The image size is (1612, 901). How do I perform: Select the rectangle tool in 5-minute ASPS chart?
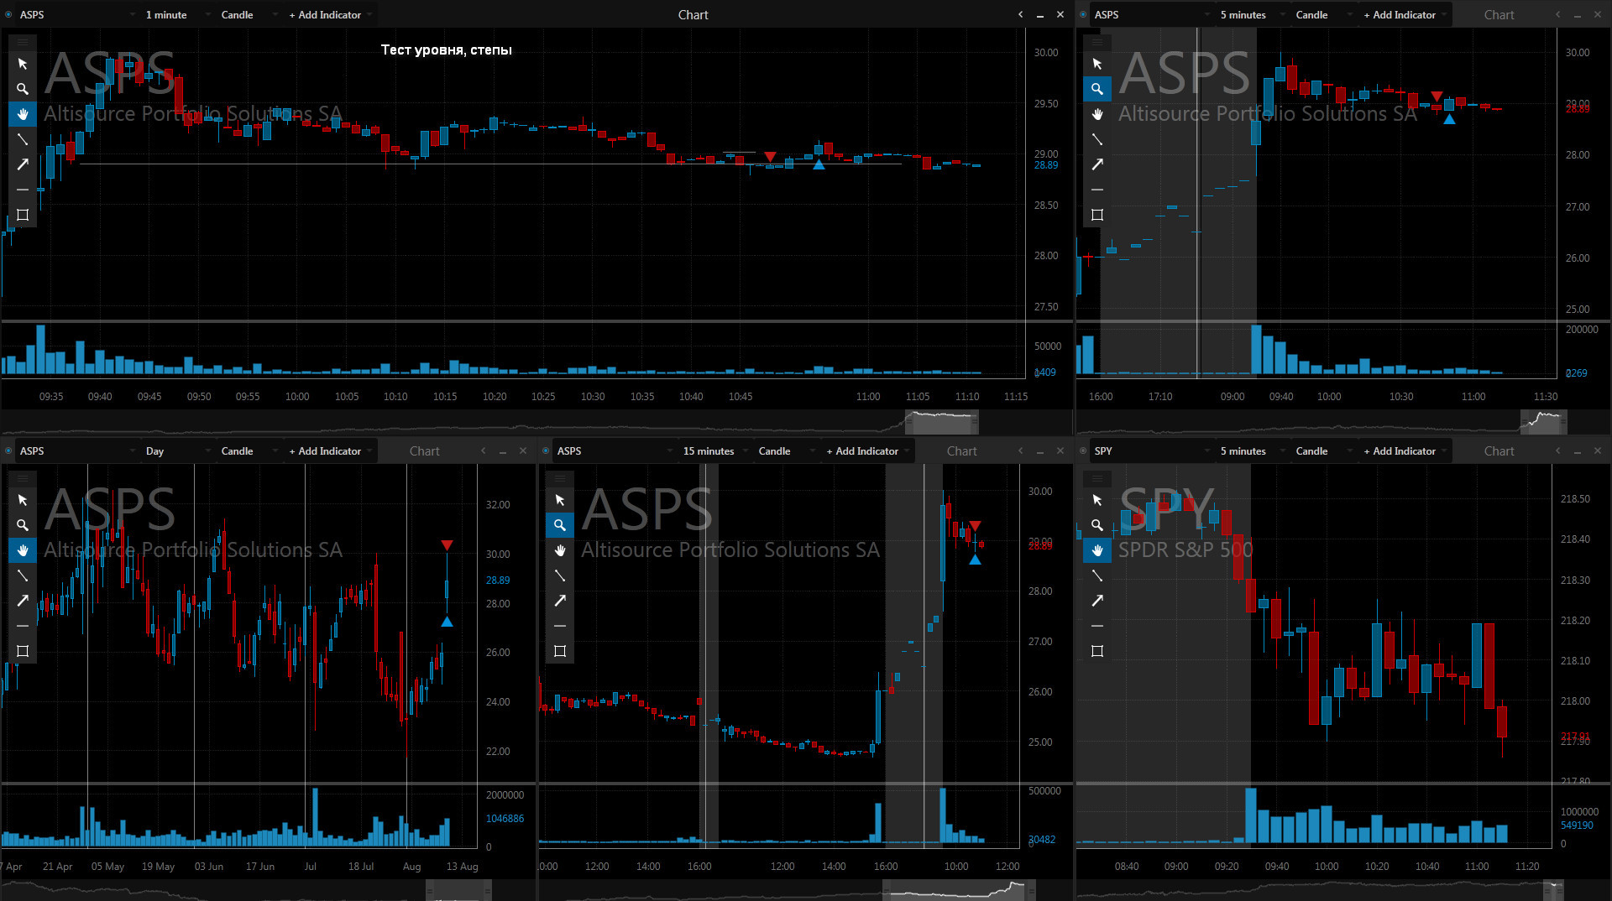tap(1097, 215)
